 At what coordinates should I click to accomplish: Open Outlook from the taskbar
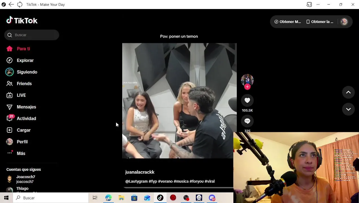point(147,198)
